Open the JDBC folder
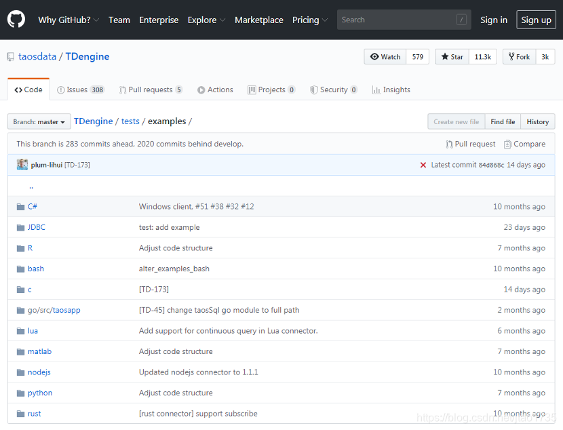Viewport: 563px width, 430px height. click(x=37, y=227)
